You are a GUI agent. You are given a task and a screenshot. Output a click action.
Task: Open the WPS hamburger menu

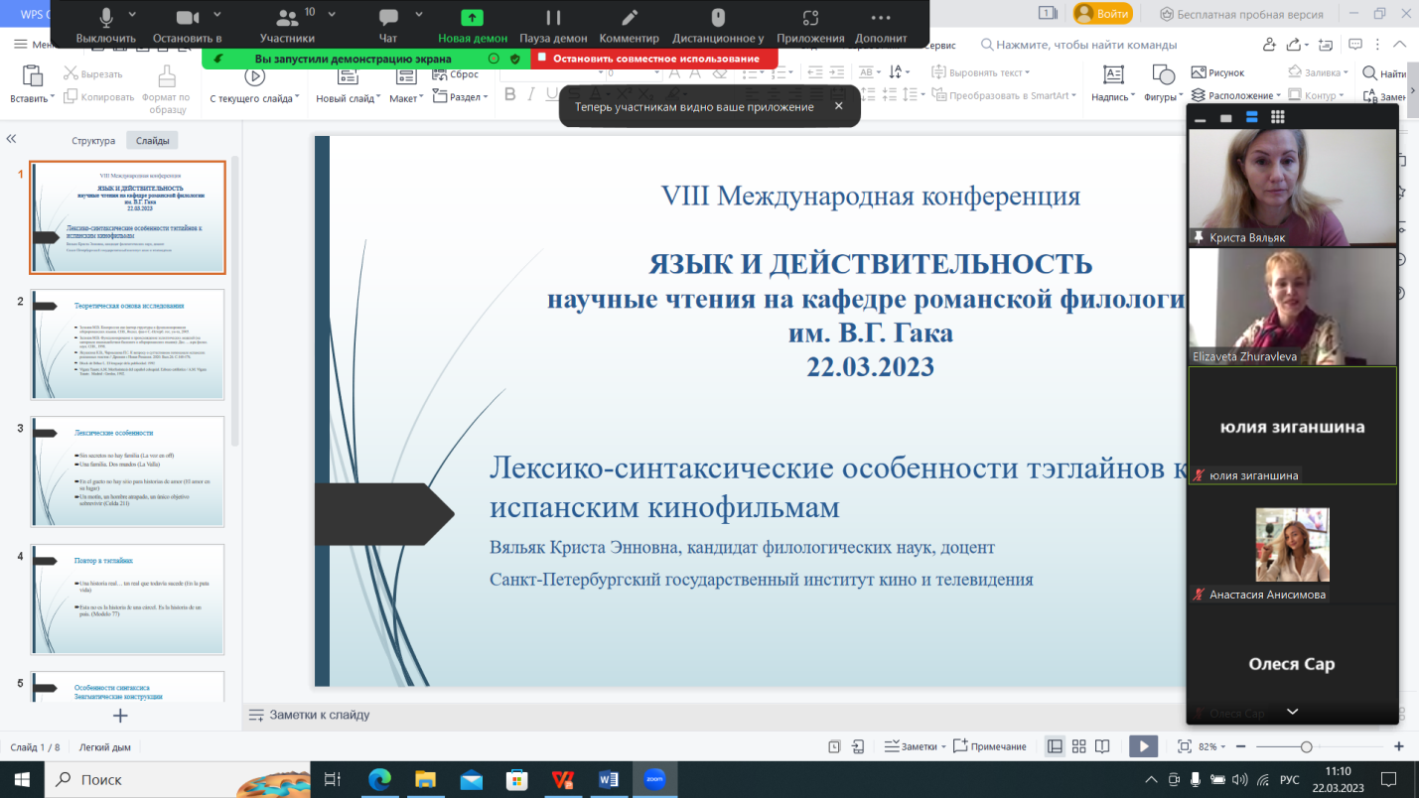pyautogui.click(x=21, y=45)
